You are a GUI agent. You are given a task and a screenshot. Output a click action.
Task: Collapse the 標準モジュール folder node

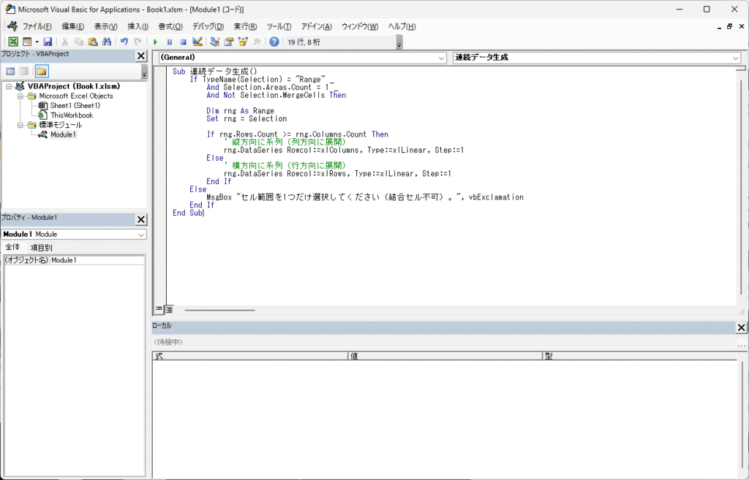(21, 125)
